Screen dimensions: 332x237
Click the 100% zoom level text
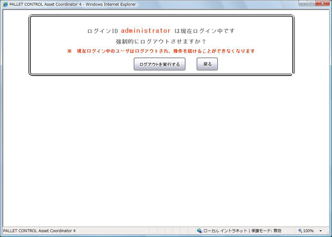coord(308,231)
